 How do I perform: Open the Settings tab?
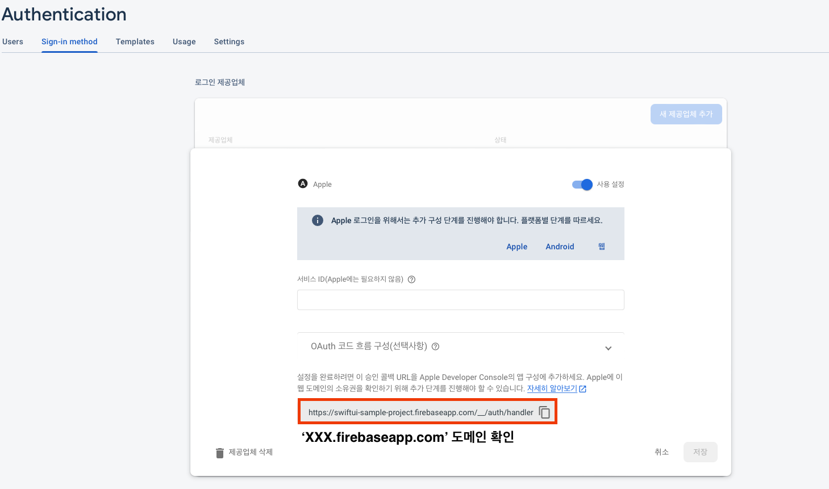pyautogui.click(x=229, y=41)
